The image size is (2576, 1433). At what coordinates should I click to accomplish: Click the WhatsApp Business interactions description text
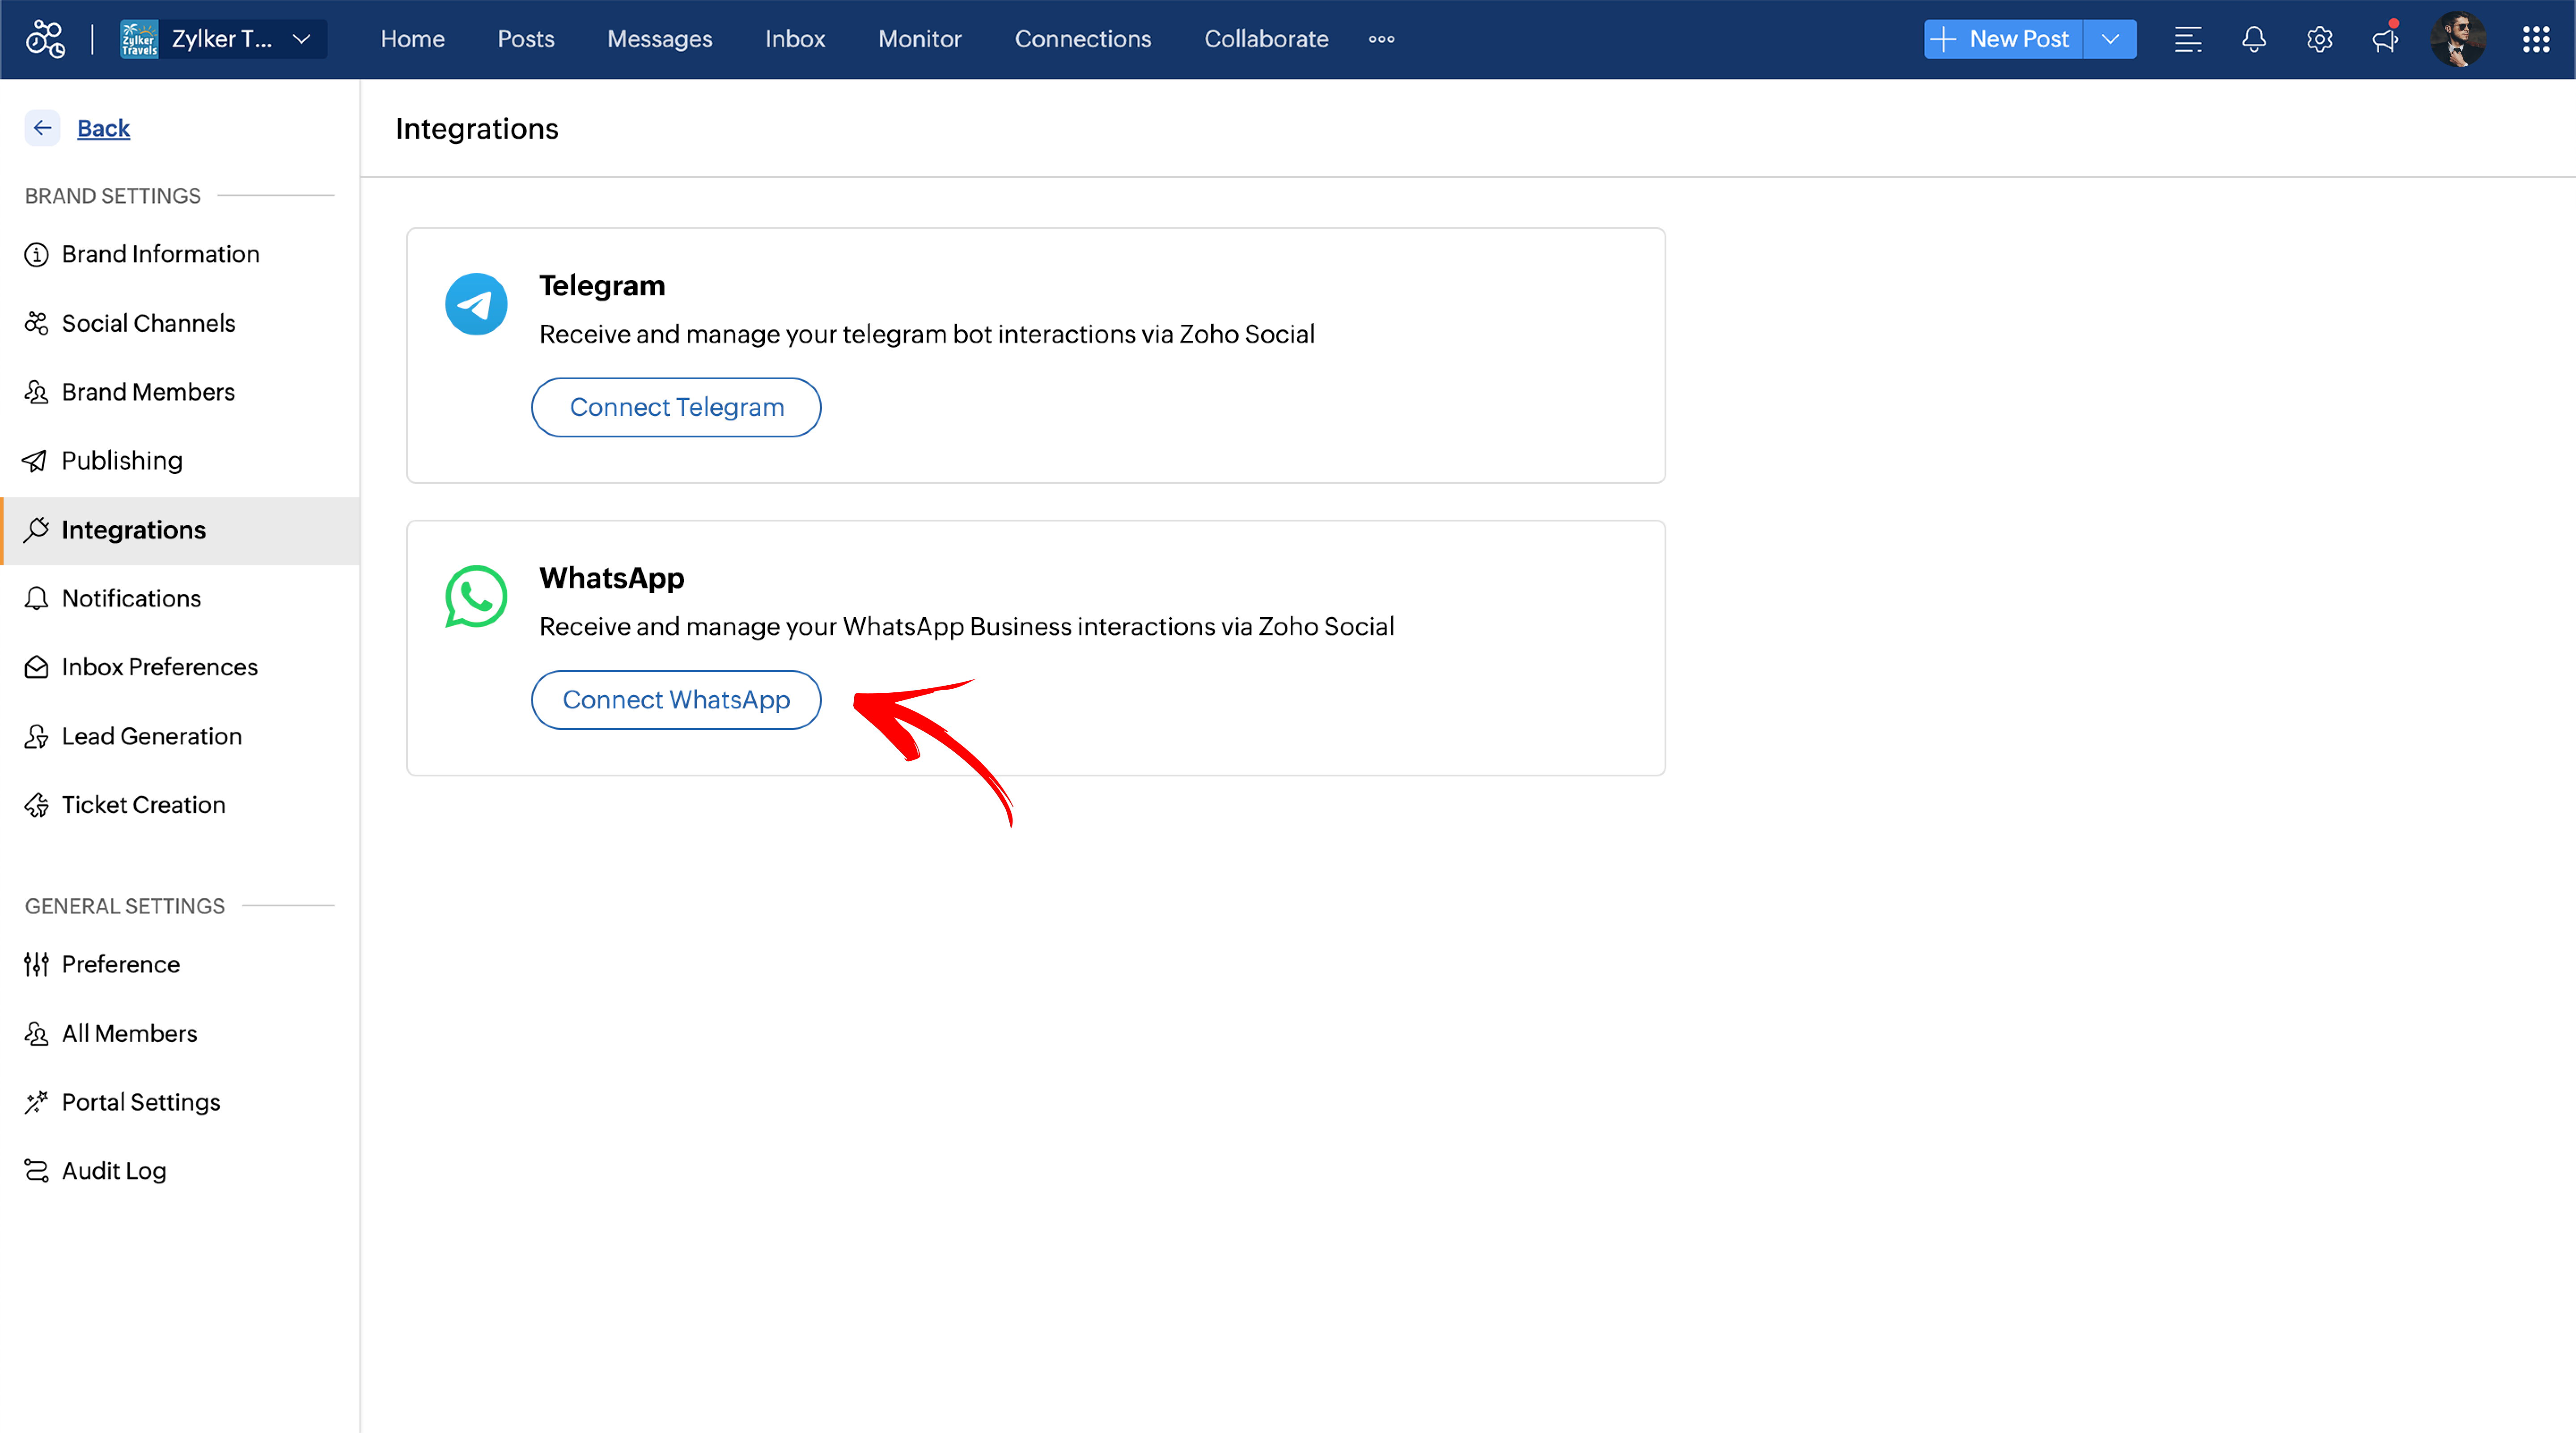(967, 627)
